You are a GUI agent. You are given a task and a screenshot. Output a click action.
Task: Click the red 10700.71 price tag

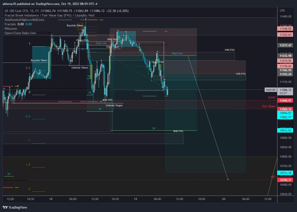pos(286,180)
